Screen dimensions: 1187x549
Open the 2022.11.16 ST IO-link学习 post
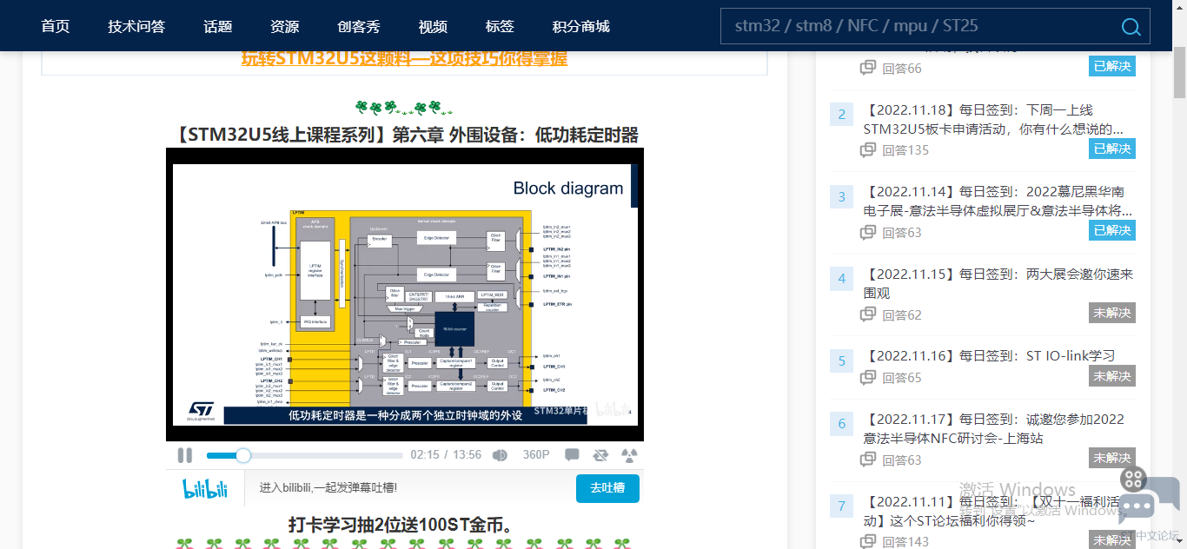click(990, 355)
